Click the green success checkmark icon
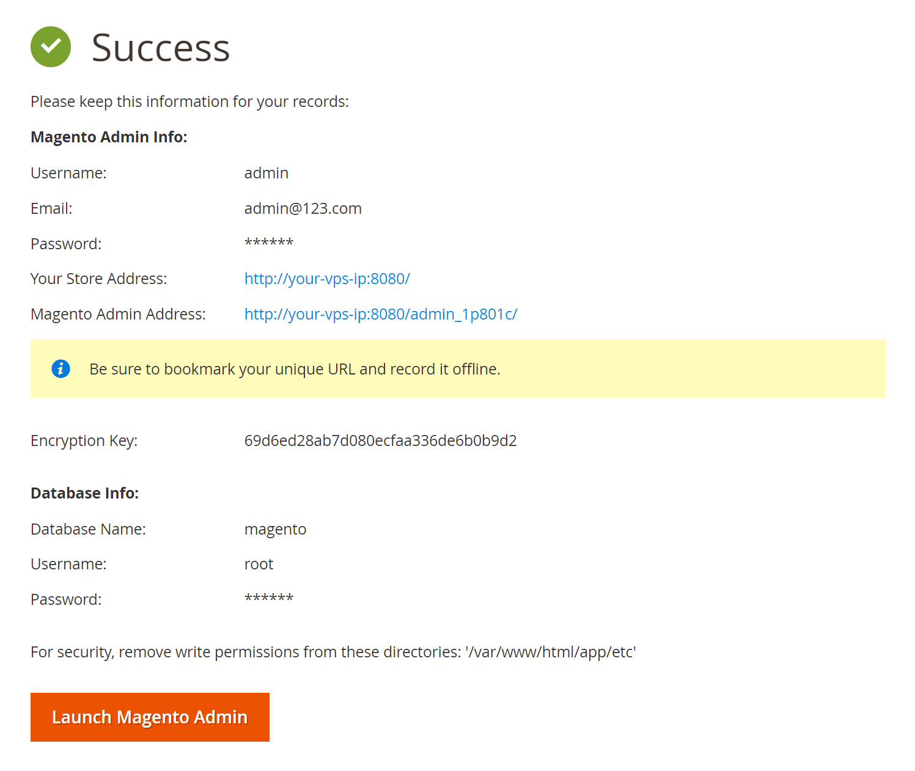 51,47
